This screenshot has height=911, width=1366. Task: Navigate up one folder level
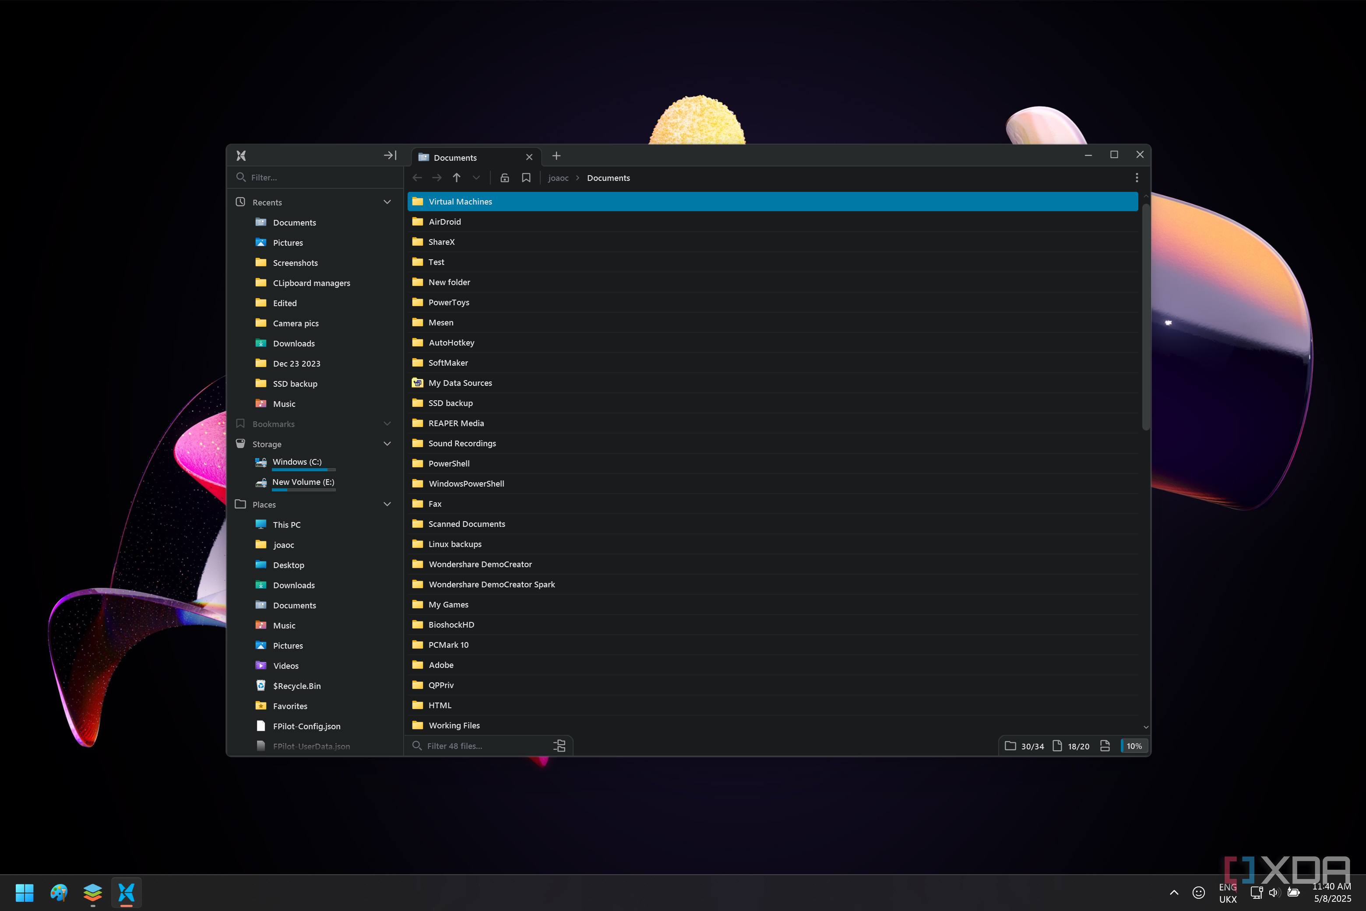(x=457, y=178)
